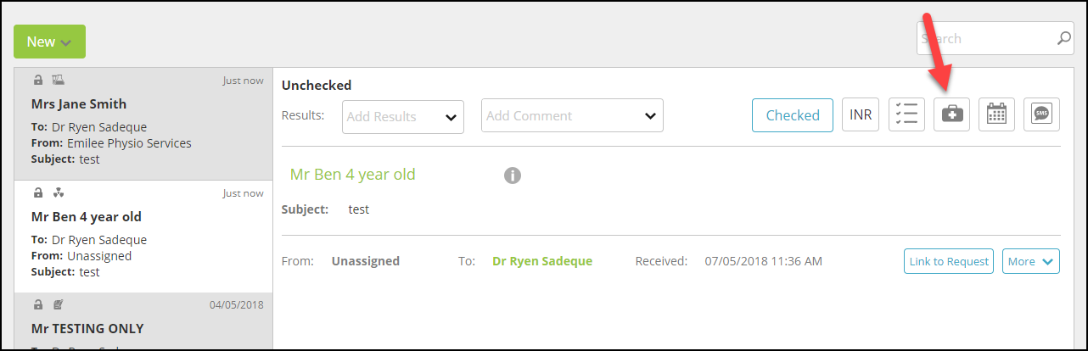Click document icon on Mr TESTING ONLY message

coord(59,304)
